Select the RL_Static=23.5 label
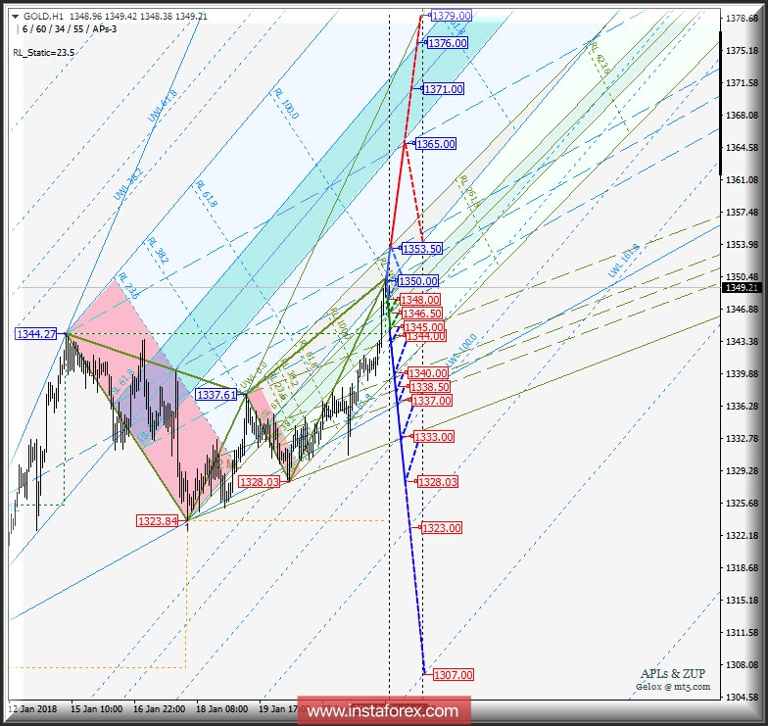The width and height of the screenshot is (768, 726). pyautogui.click(x=43, y=53)
